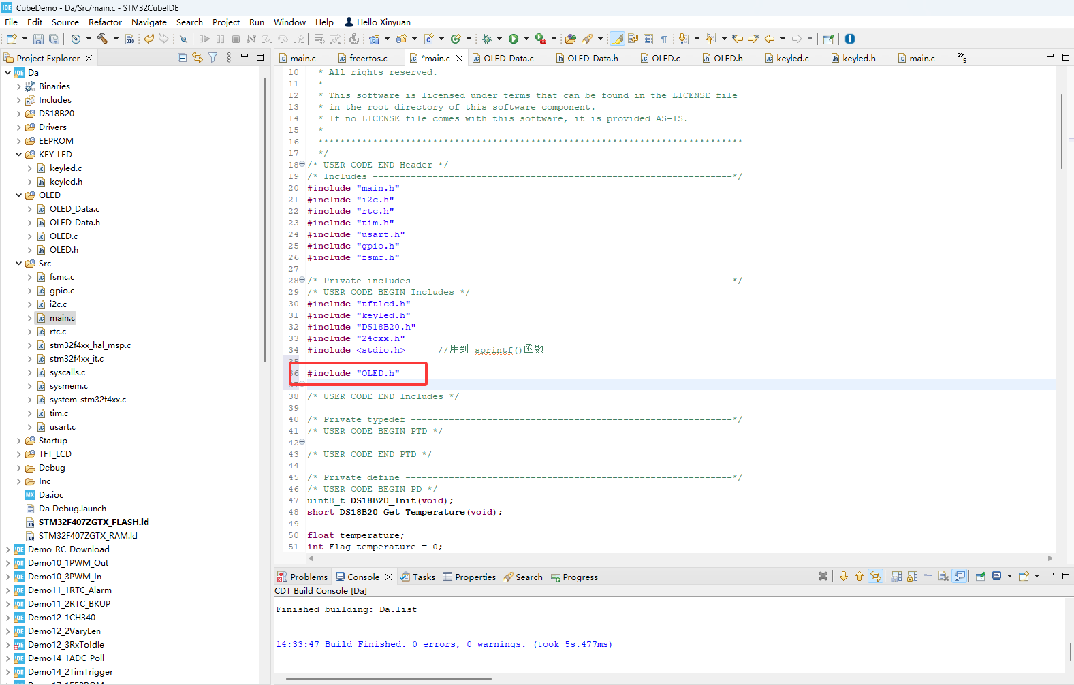Close the *main.c editor tab
The width and height of the screenshot is (1074, 685).
(460, 58)
